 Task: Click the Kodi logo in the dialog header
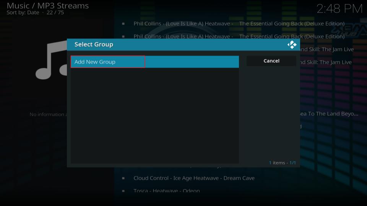click(292, 45)
